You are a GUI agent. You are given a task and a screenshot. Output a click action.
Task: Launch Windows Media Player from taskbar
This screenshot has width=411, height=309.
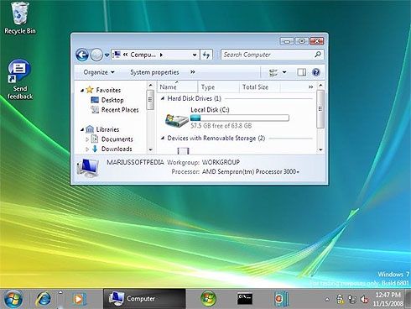pos(80,299)
